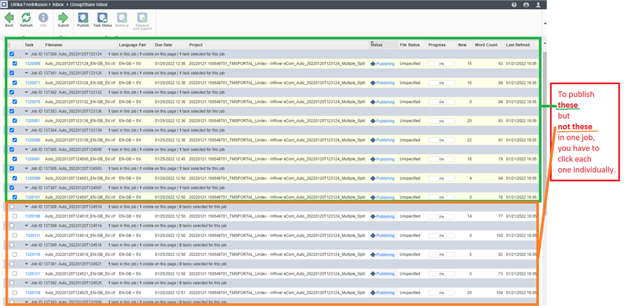
Task: Click the Refresh toolbar icon
Action: pyautogui.click(x=26, y=17)
